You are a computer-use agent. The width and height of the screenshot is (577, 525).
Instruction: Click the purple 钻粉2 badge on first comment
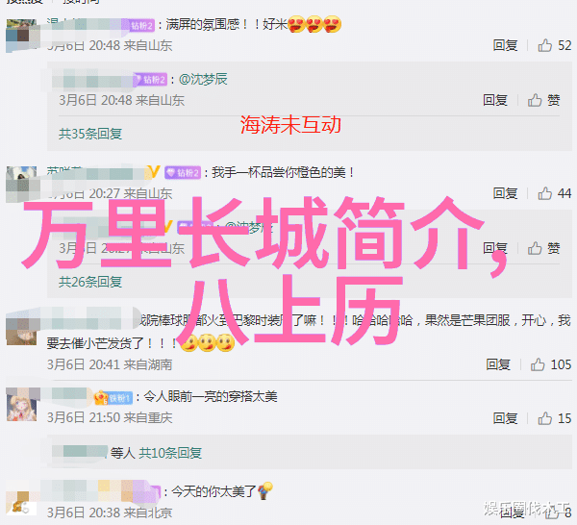[141, 25]
